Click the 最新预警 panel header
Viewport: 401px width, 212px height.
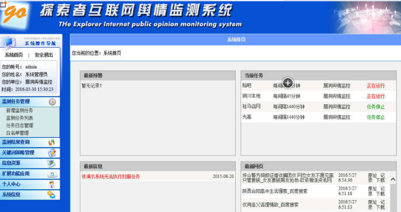[x=157, y=75]
